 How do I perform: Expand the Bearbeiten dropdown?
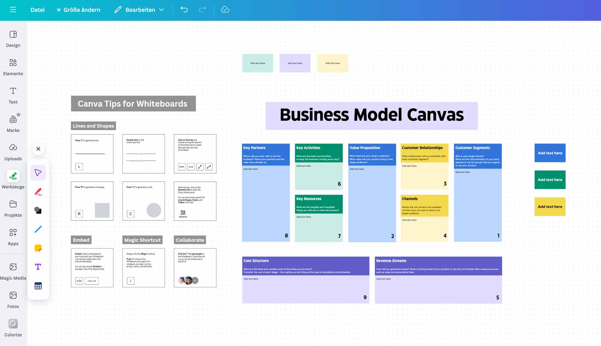coord(139,10)
